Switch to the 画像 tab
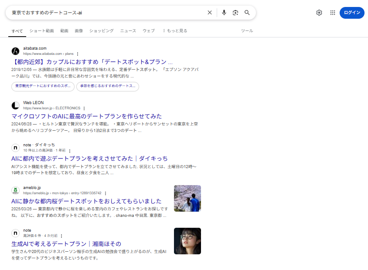 pyautogui.click(x=79, y=31)
